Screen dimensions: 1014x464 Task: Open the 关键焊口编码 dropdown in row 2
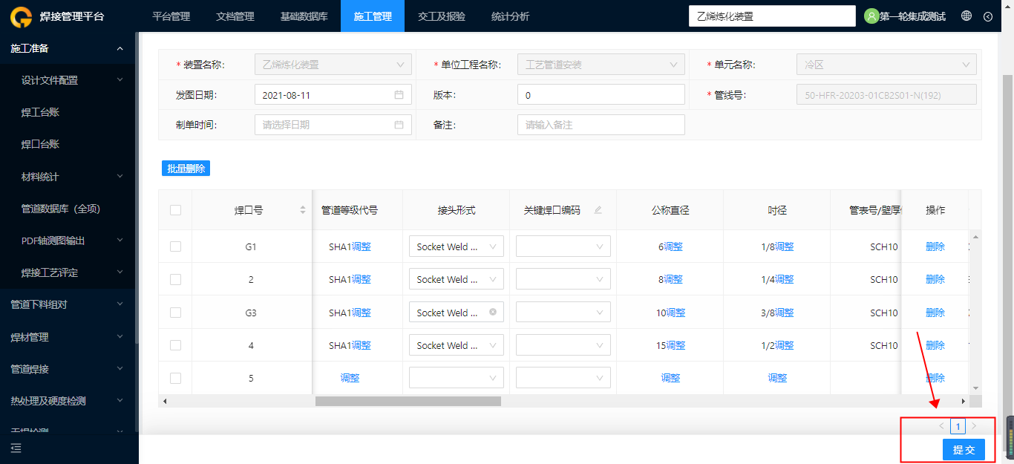[563, 279]
